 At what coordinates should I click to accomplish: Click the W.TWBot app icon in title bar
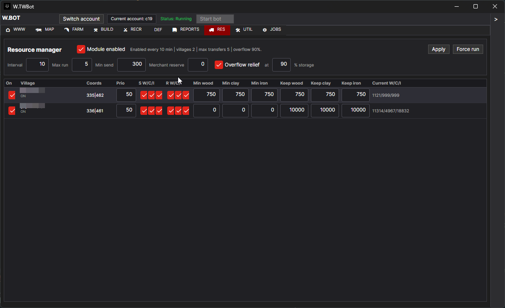[x=7, y=6]
